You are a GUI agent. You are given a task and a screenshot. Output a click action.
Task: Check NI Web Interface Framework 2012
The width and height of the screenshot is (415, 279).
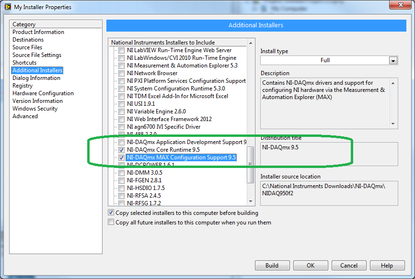click(122, 120)
